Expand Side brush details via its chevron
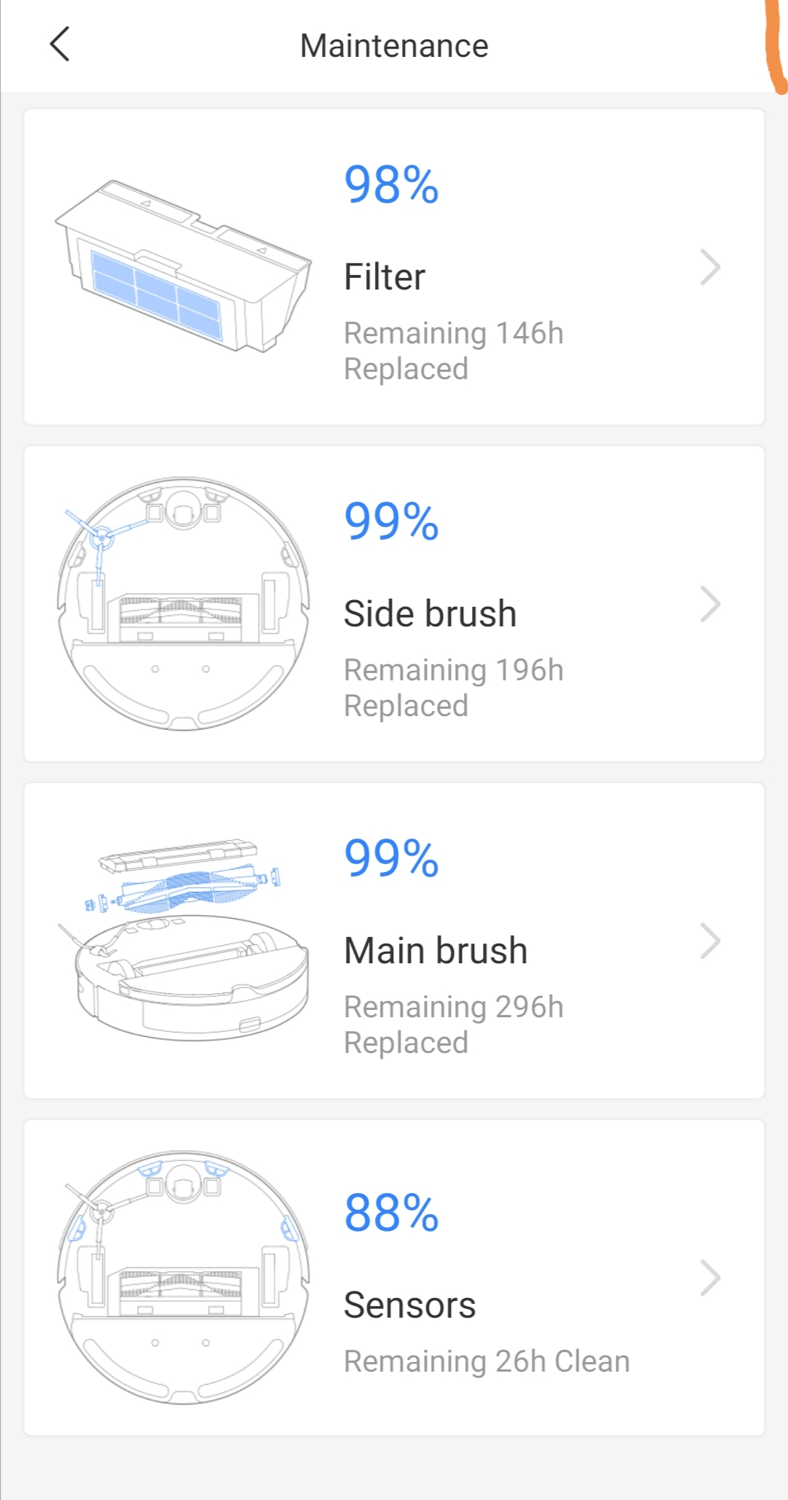Viewport: 788px width, 1500px height. [x=711, y=604]
